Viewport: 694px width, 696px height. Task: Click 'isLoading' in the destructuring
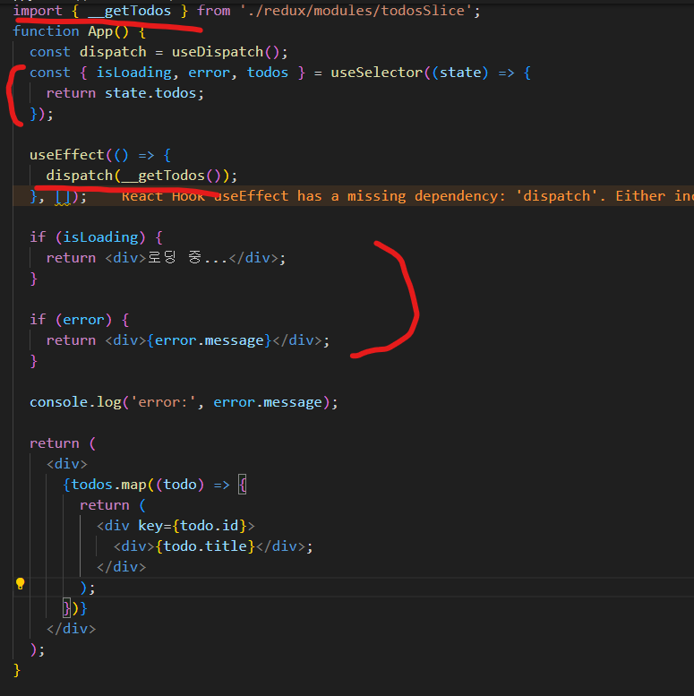(134, 73)
